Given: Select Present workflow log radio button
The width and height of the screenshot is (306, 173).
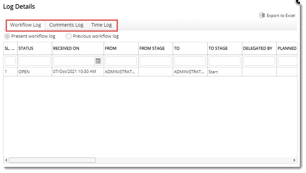Looking at the screenshot, I should (7, 36).
